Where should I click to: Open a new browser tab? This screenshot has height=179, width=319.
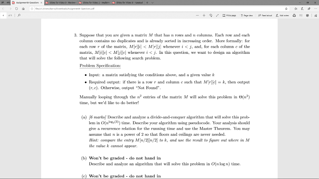pos(147,3)
